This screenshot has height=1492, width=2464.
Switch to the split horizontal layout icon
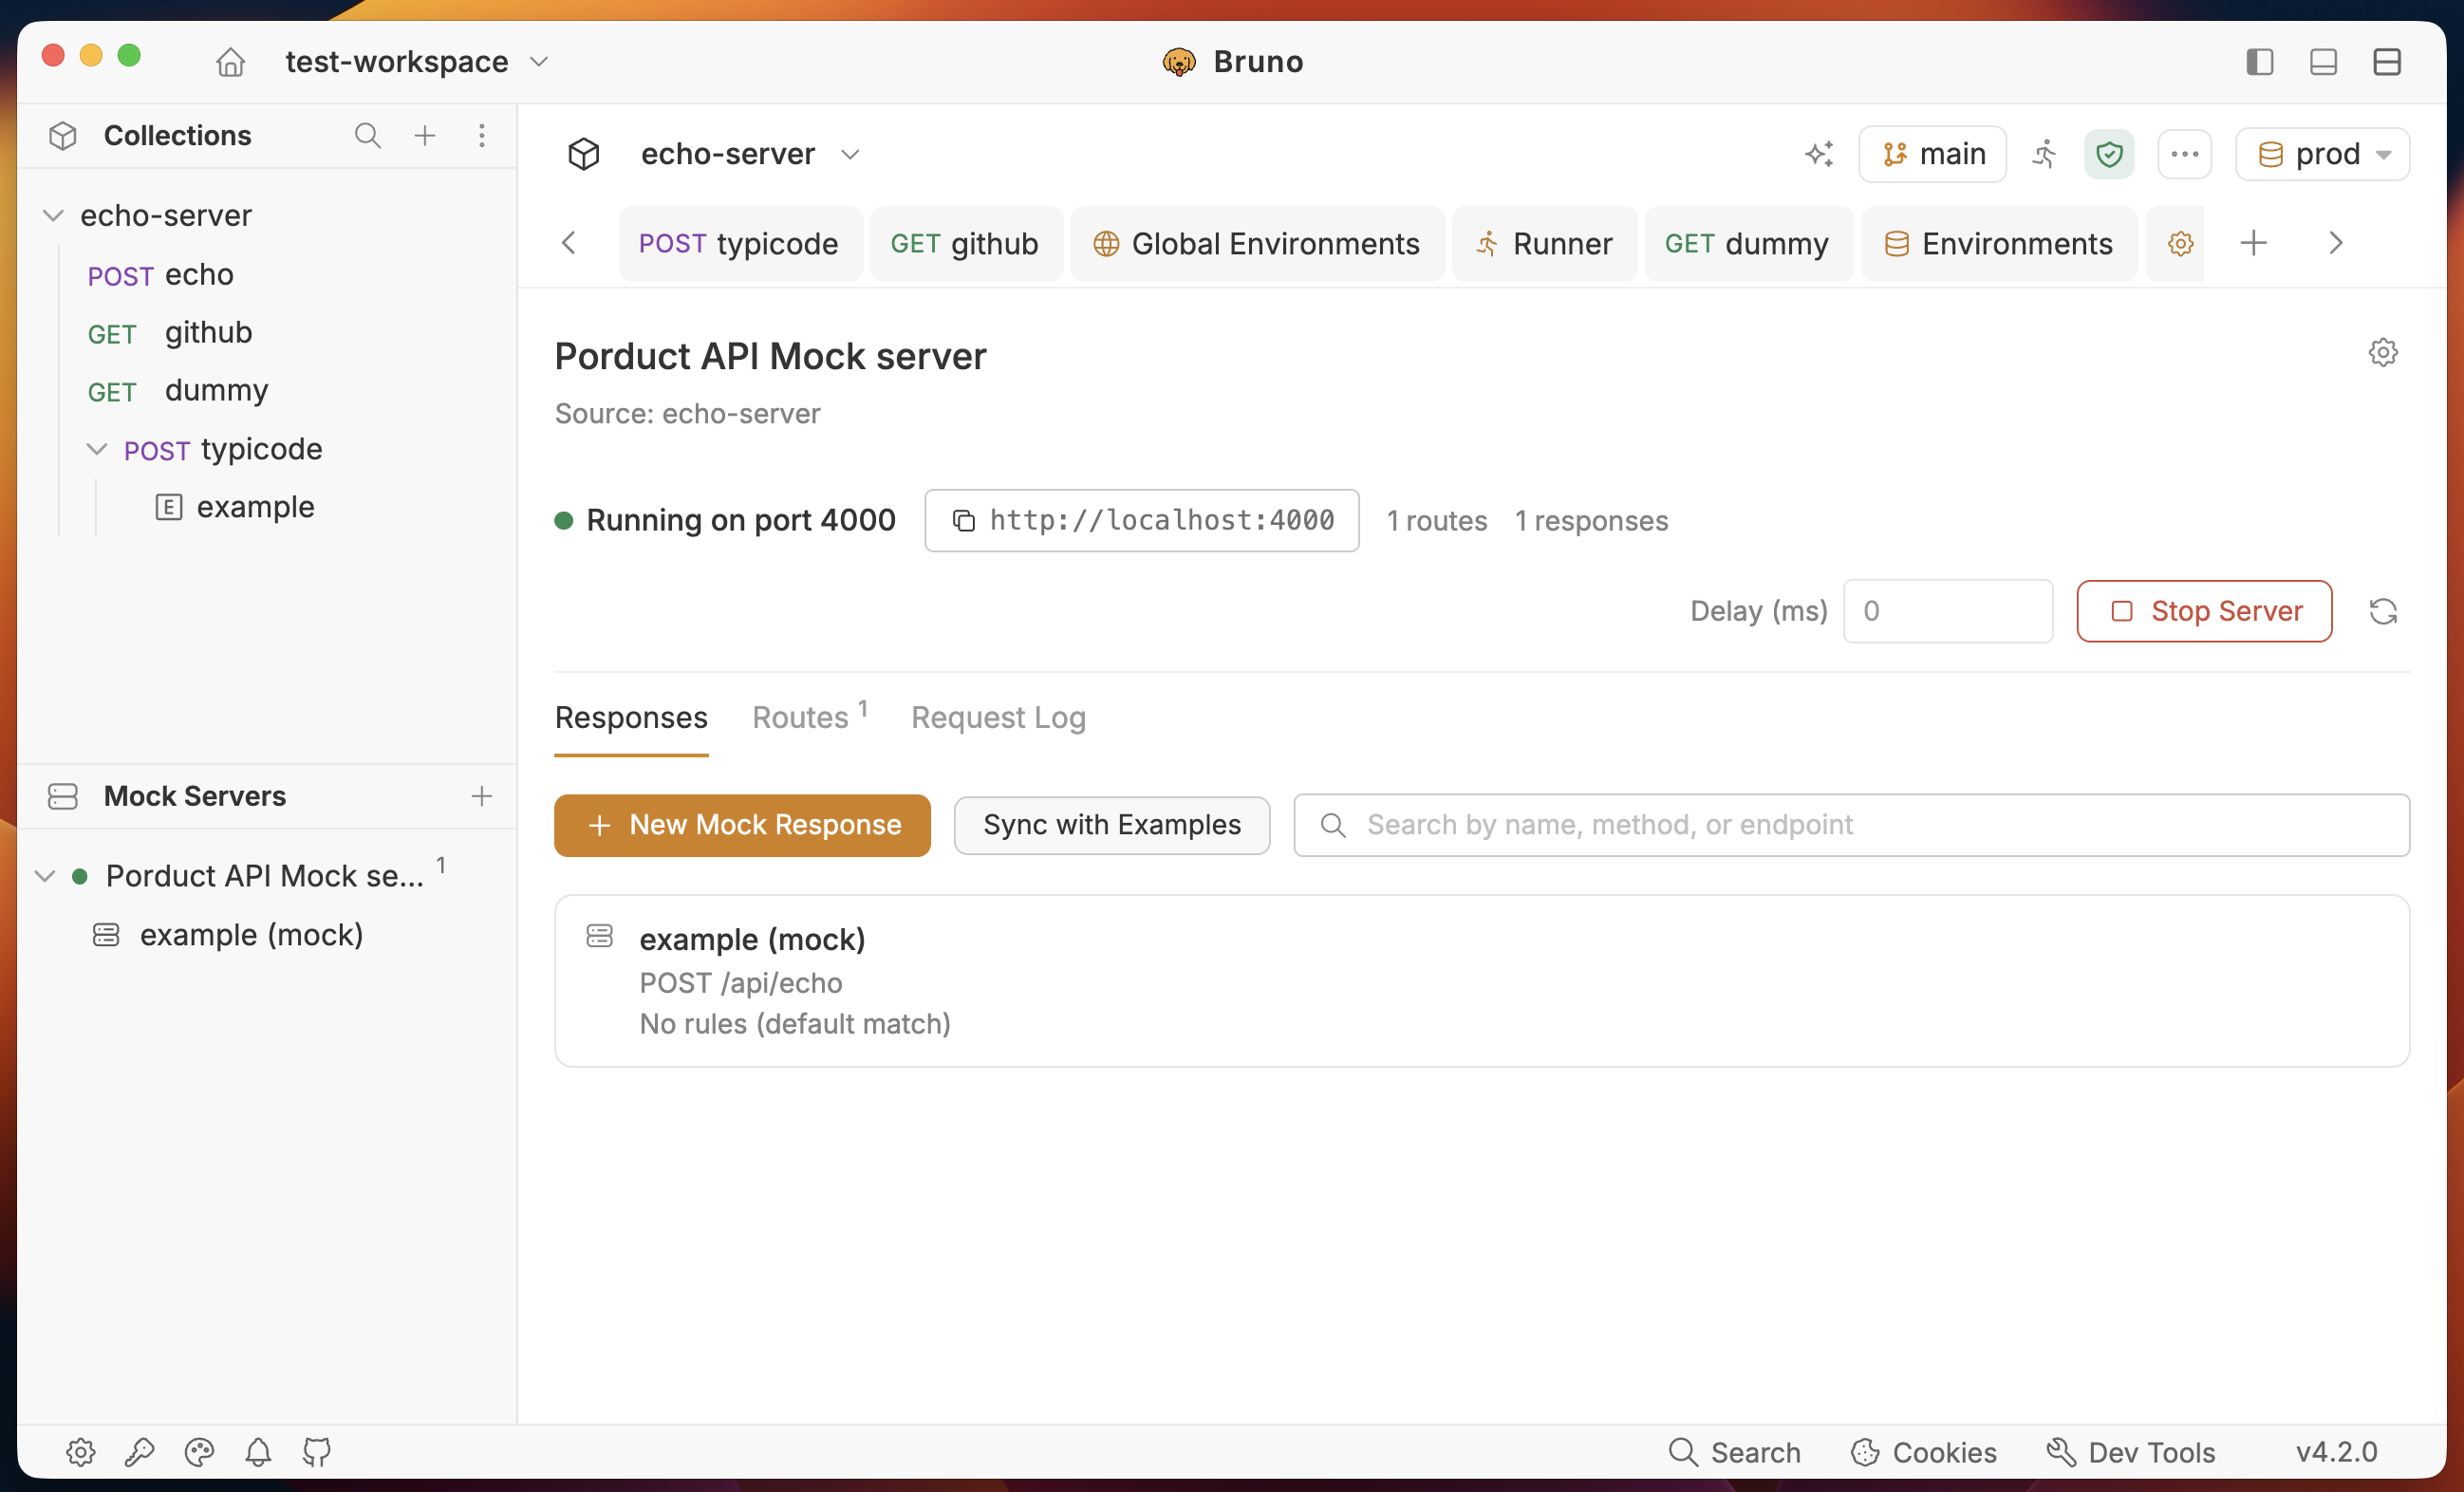point(2387,62)
